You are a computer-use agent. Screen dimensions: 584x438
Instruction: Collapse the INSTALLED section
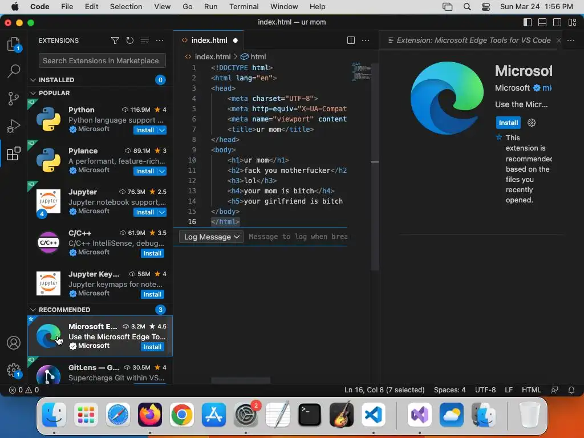[33, 80]
